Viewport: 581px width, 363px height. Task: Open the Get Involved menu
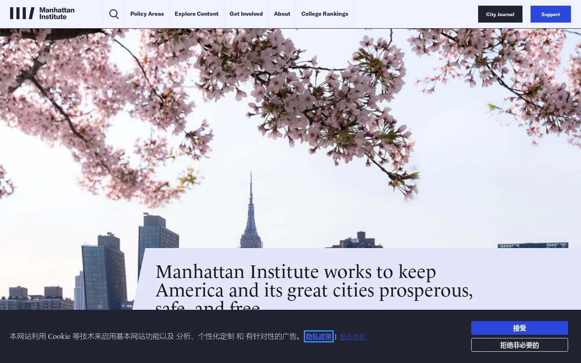246,14
